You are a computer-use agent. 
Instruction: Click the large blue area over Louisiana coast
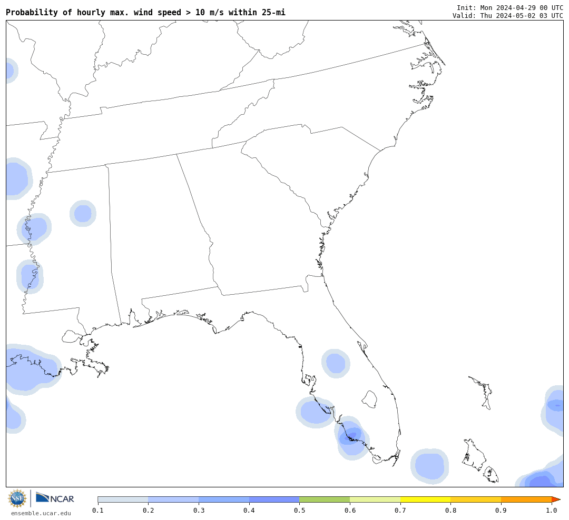pos(33,370)
